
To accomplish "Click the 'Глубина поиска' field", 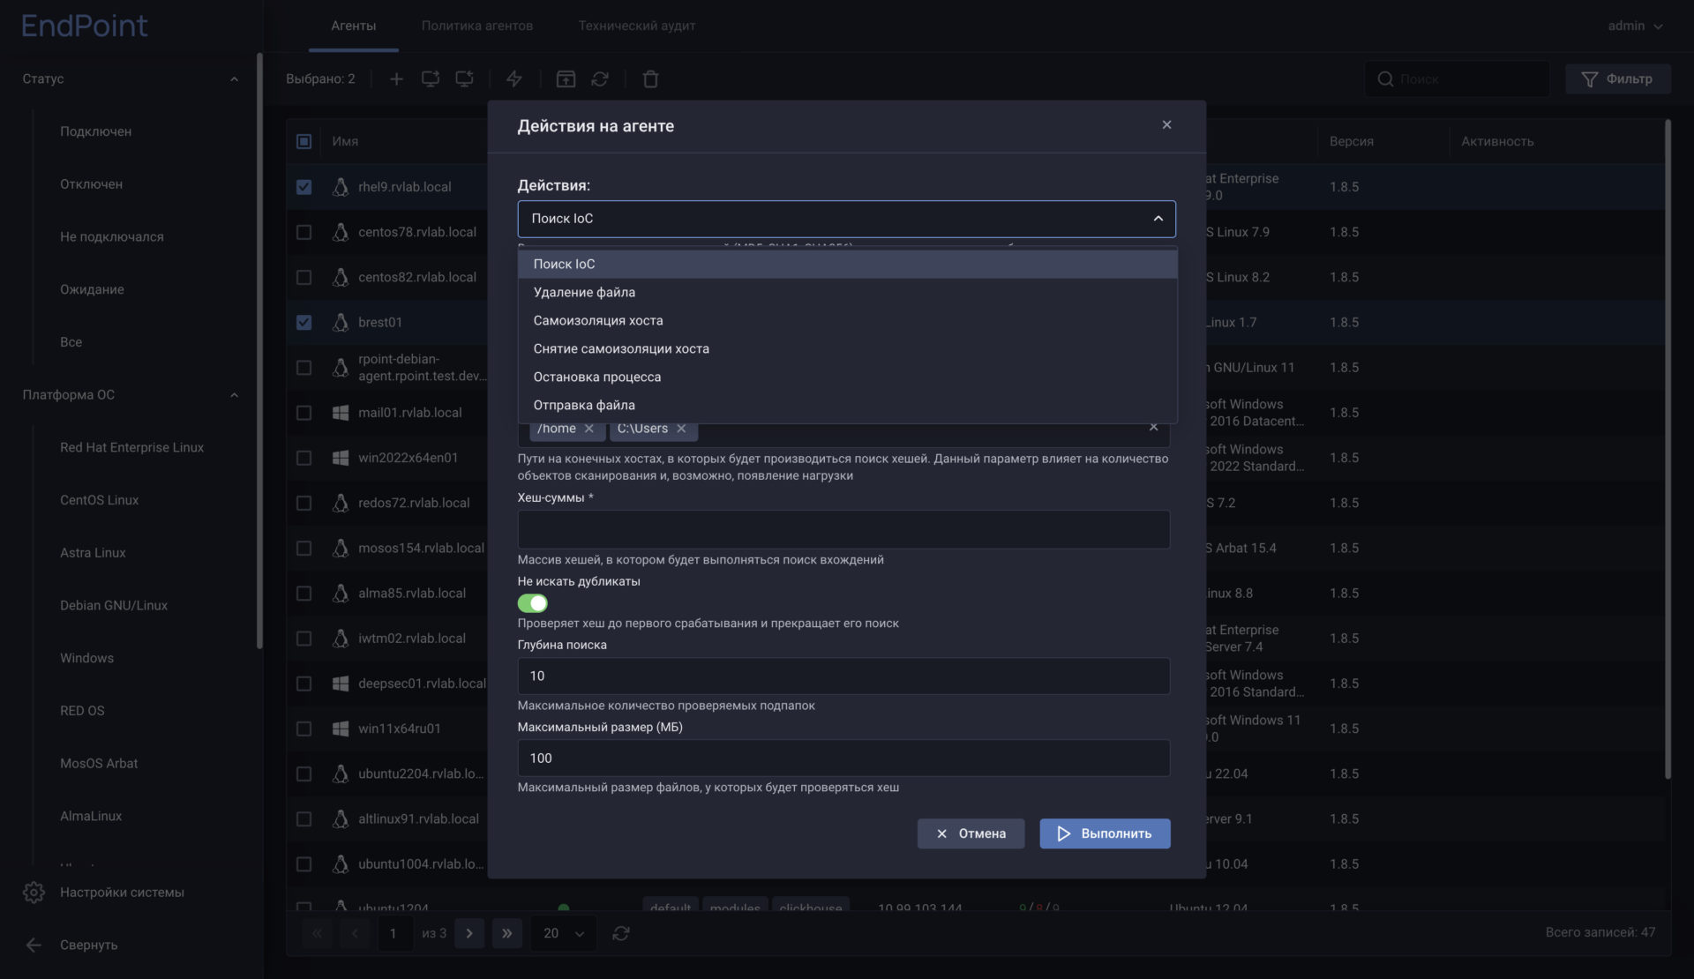I will (x=843, y=676).
